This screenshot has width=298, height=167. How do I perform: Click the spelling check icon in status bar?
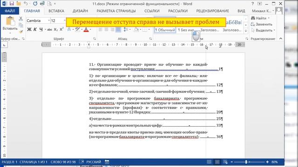click(x=81, y=162)
